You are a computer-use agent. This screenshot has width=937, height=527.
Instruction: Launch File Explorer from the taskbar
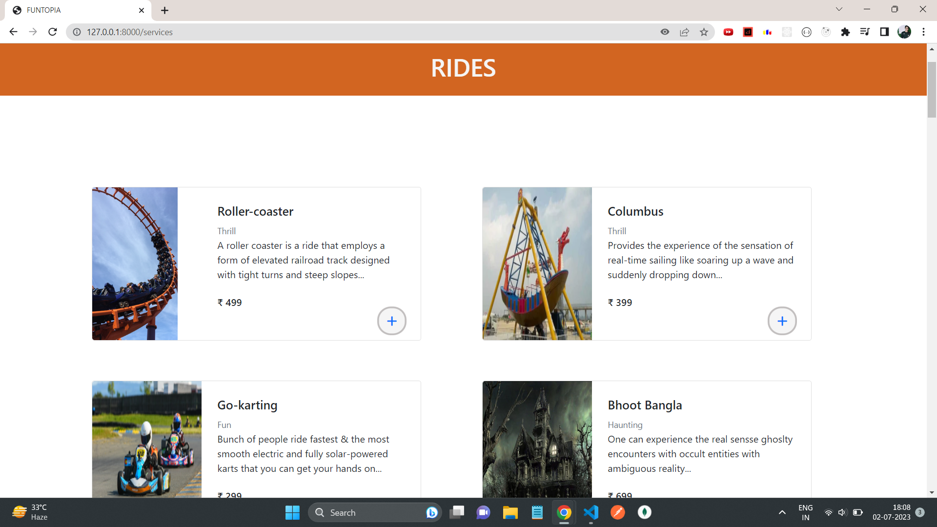(x=510, y=512)
